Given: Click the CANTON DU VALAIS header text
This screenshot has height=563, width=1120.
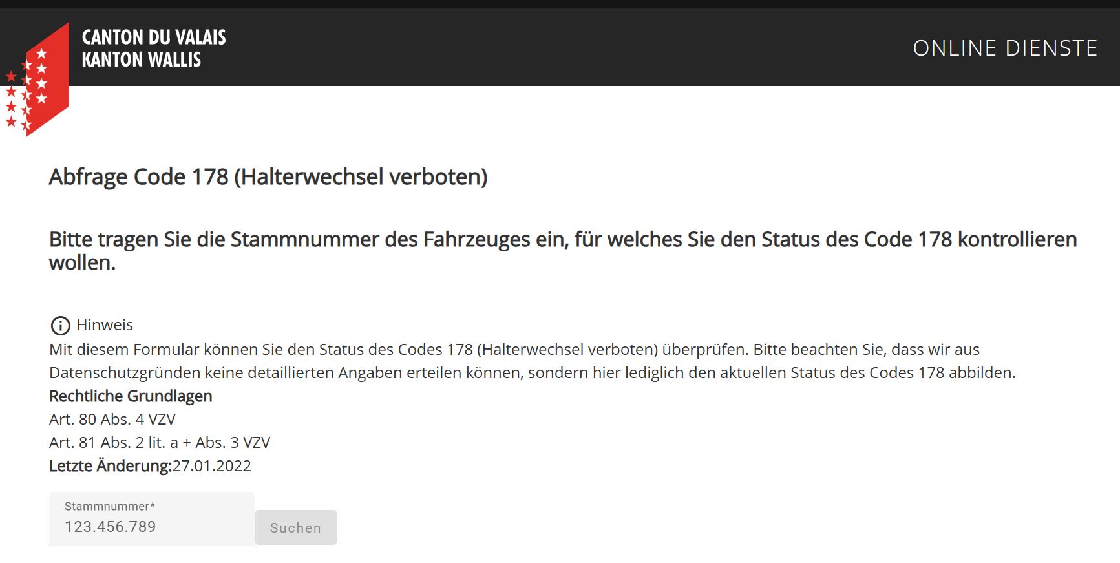Looking at the screenshot, I should pos(154,37).
